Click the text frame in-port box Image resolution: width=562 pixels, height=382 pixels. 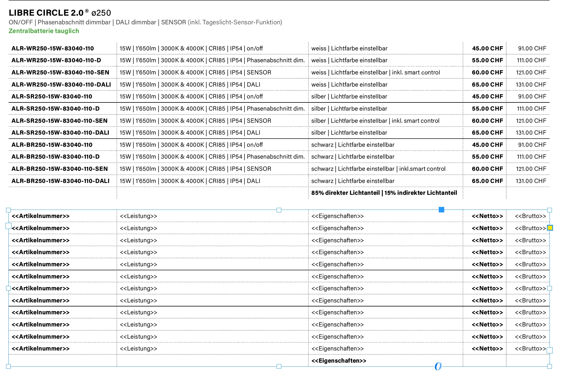(8, 226)
